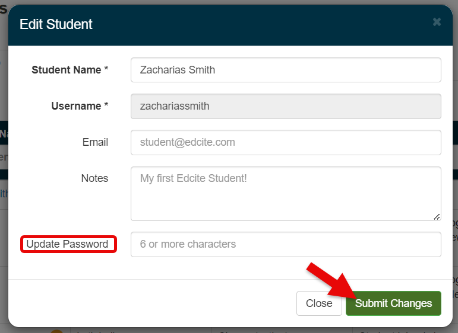This screenshot has height=333, width=458.
Task: Click the green Submit Changes button
Action: point(393,303)
